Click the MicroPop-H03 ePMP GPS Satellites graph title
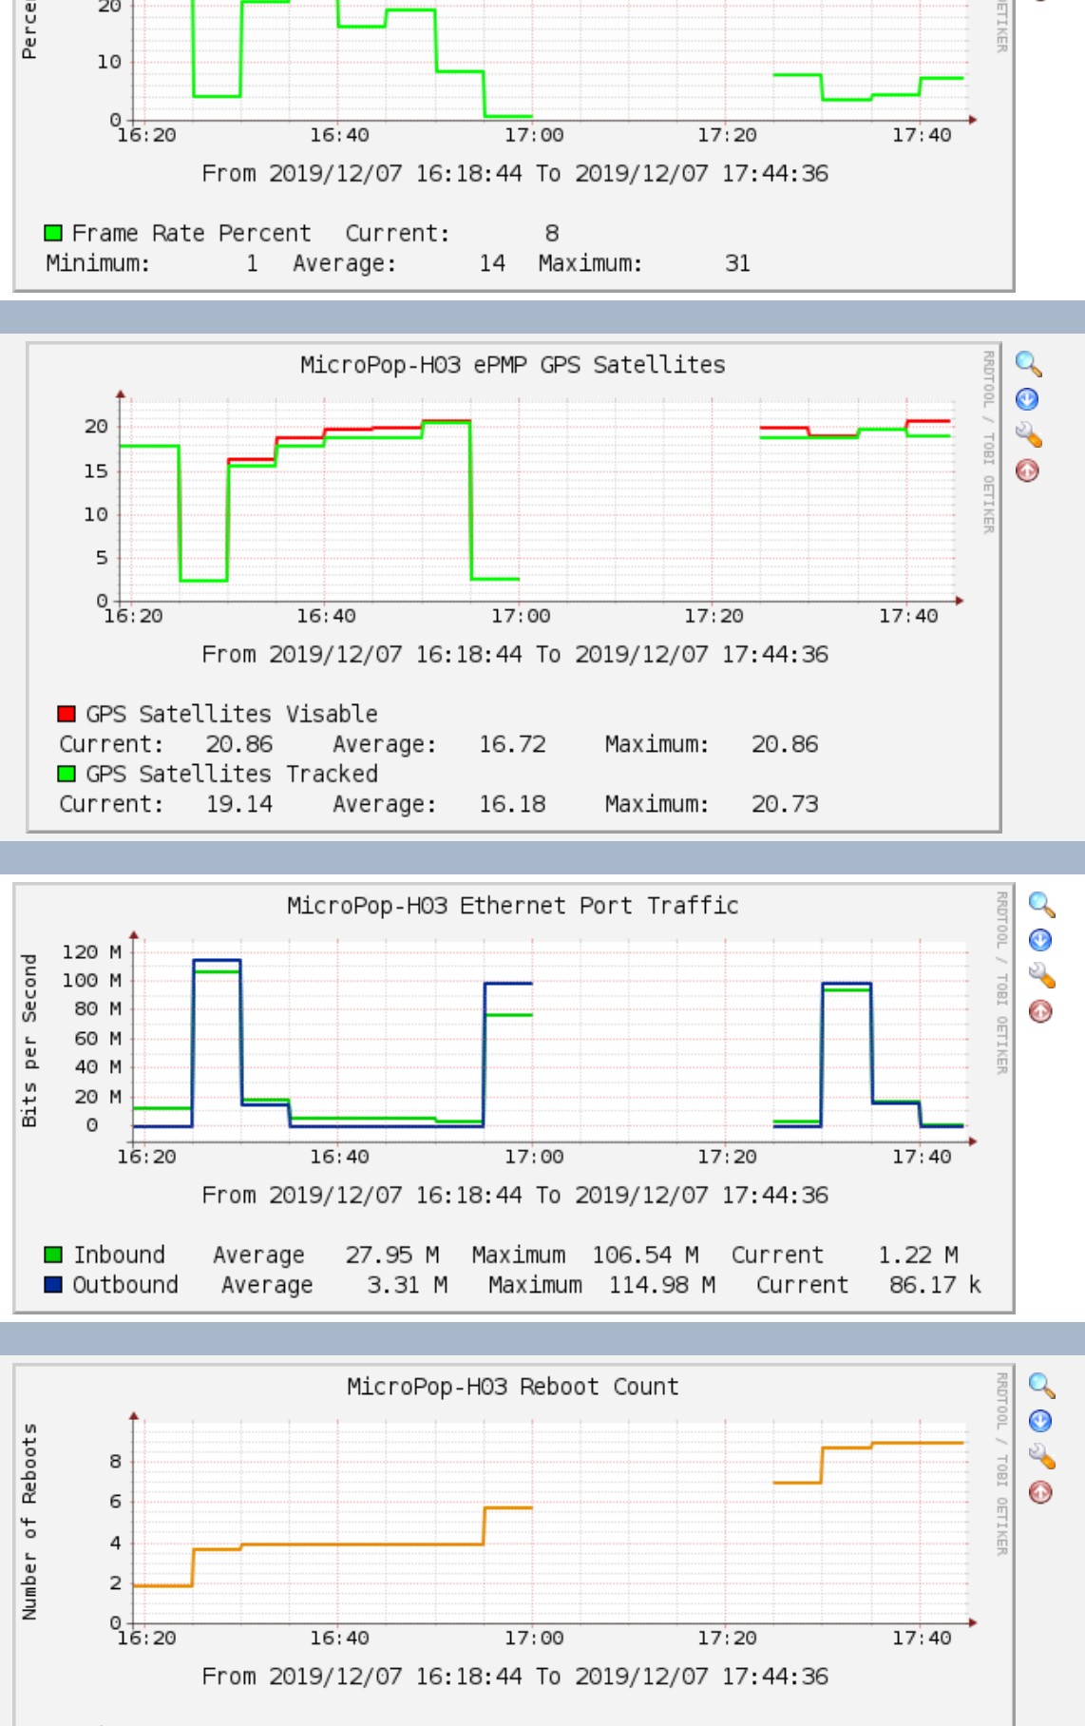1085x1726 pixels. pyautogui.click(x=512, y=365)
